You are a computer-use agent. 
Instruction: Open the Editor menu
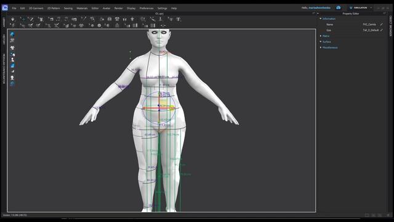(x=95, y=8)
